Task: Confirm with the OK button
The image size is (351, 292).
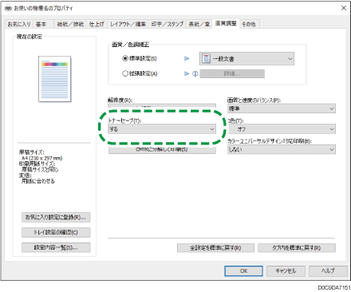Action: coord(243,271)
